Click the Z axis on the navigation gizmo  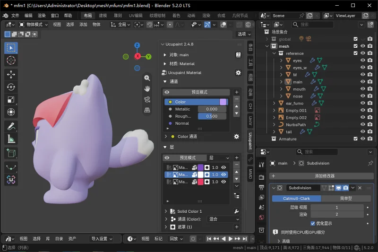(137, 45)
